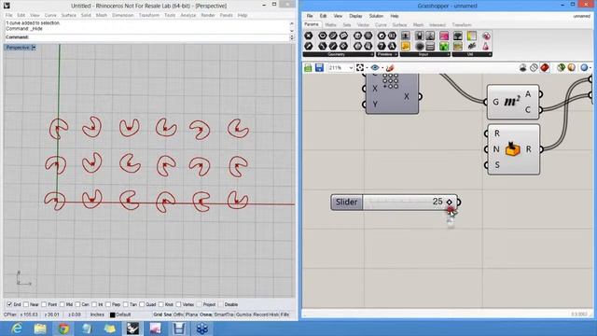This screenshot has width=597, height=336.
Task: Click the wireframe preview icon left of hide icon
Action: [x=522, y=68]
